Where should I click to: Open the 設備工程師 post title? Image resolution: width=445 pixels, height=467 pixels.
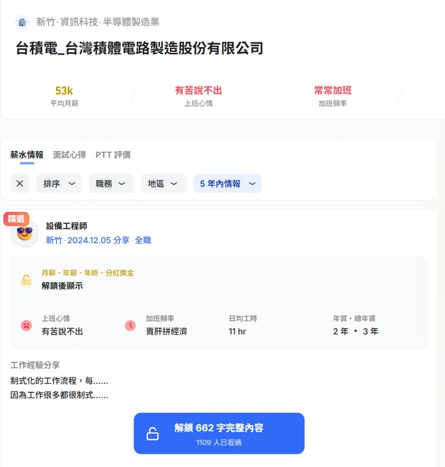[67, 226]
